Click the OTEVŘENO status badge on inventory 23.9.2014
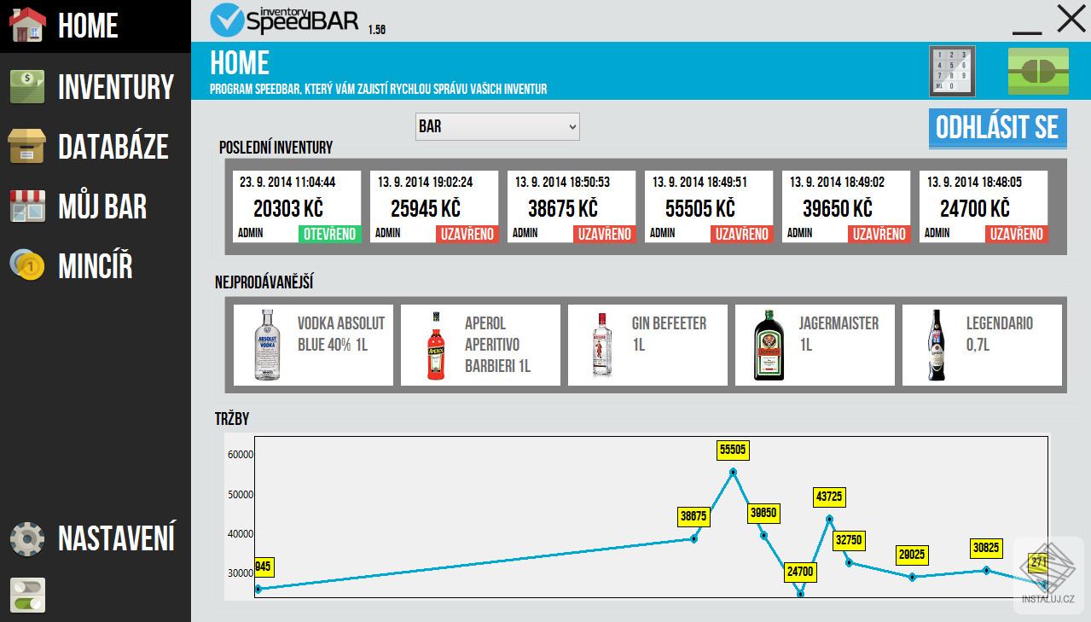Viewport: 1091px width, 622px height. [329, 232]
